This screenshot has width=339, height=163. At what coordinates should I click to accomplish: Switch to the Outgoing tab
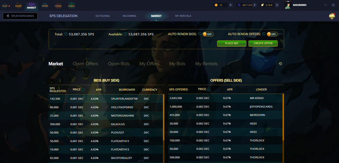(102, 16)
